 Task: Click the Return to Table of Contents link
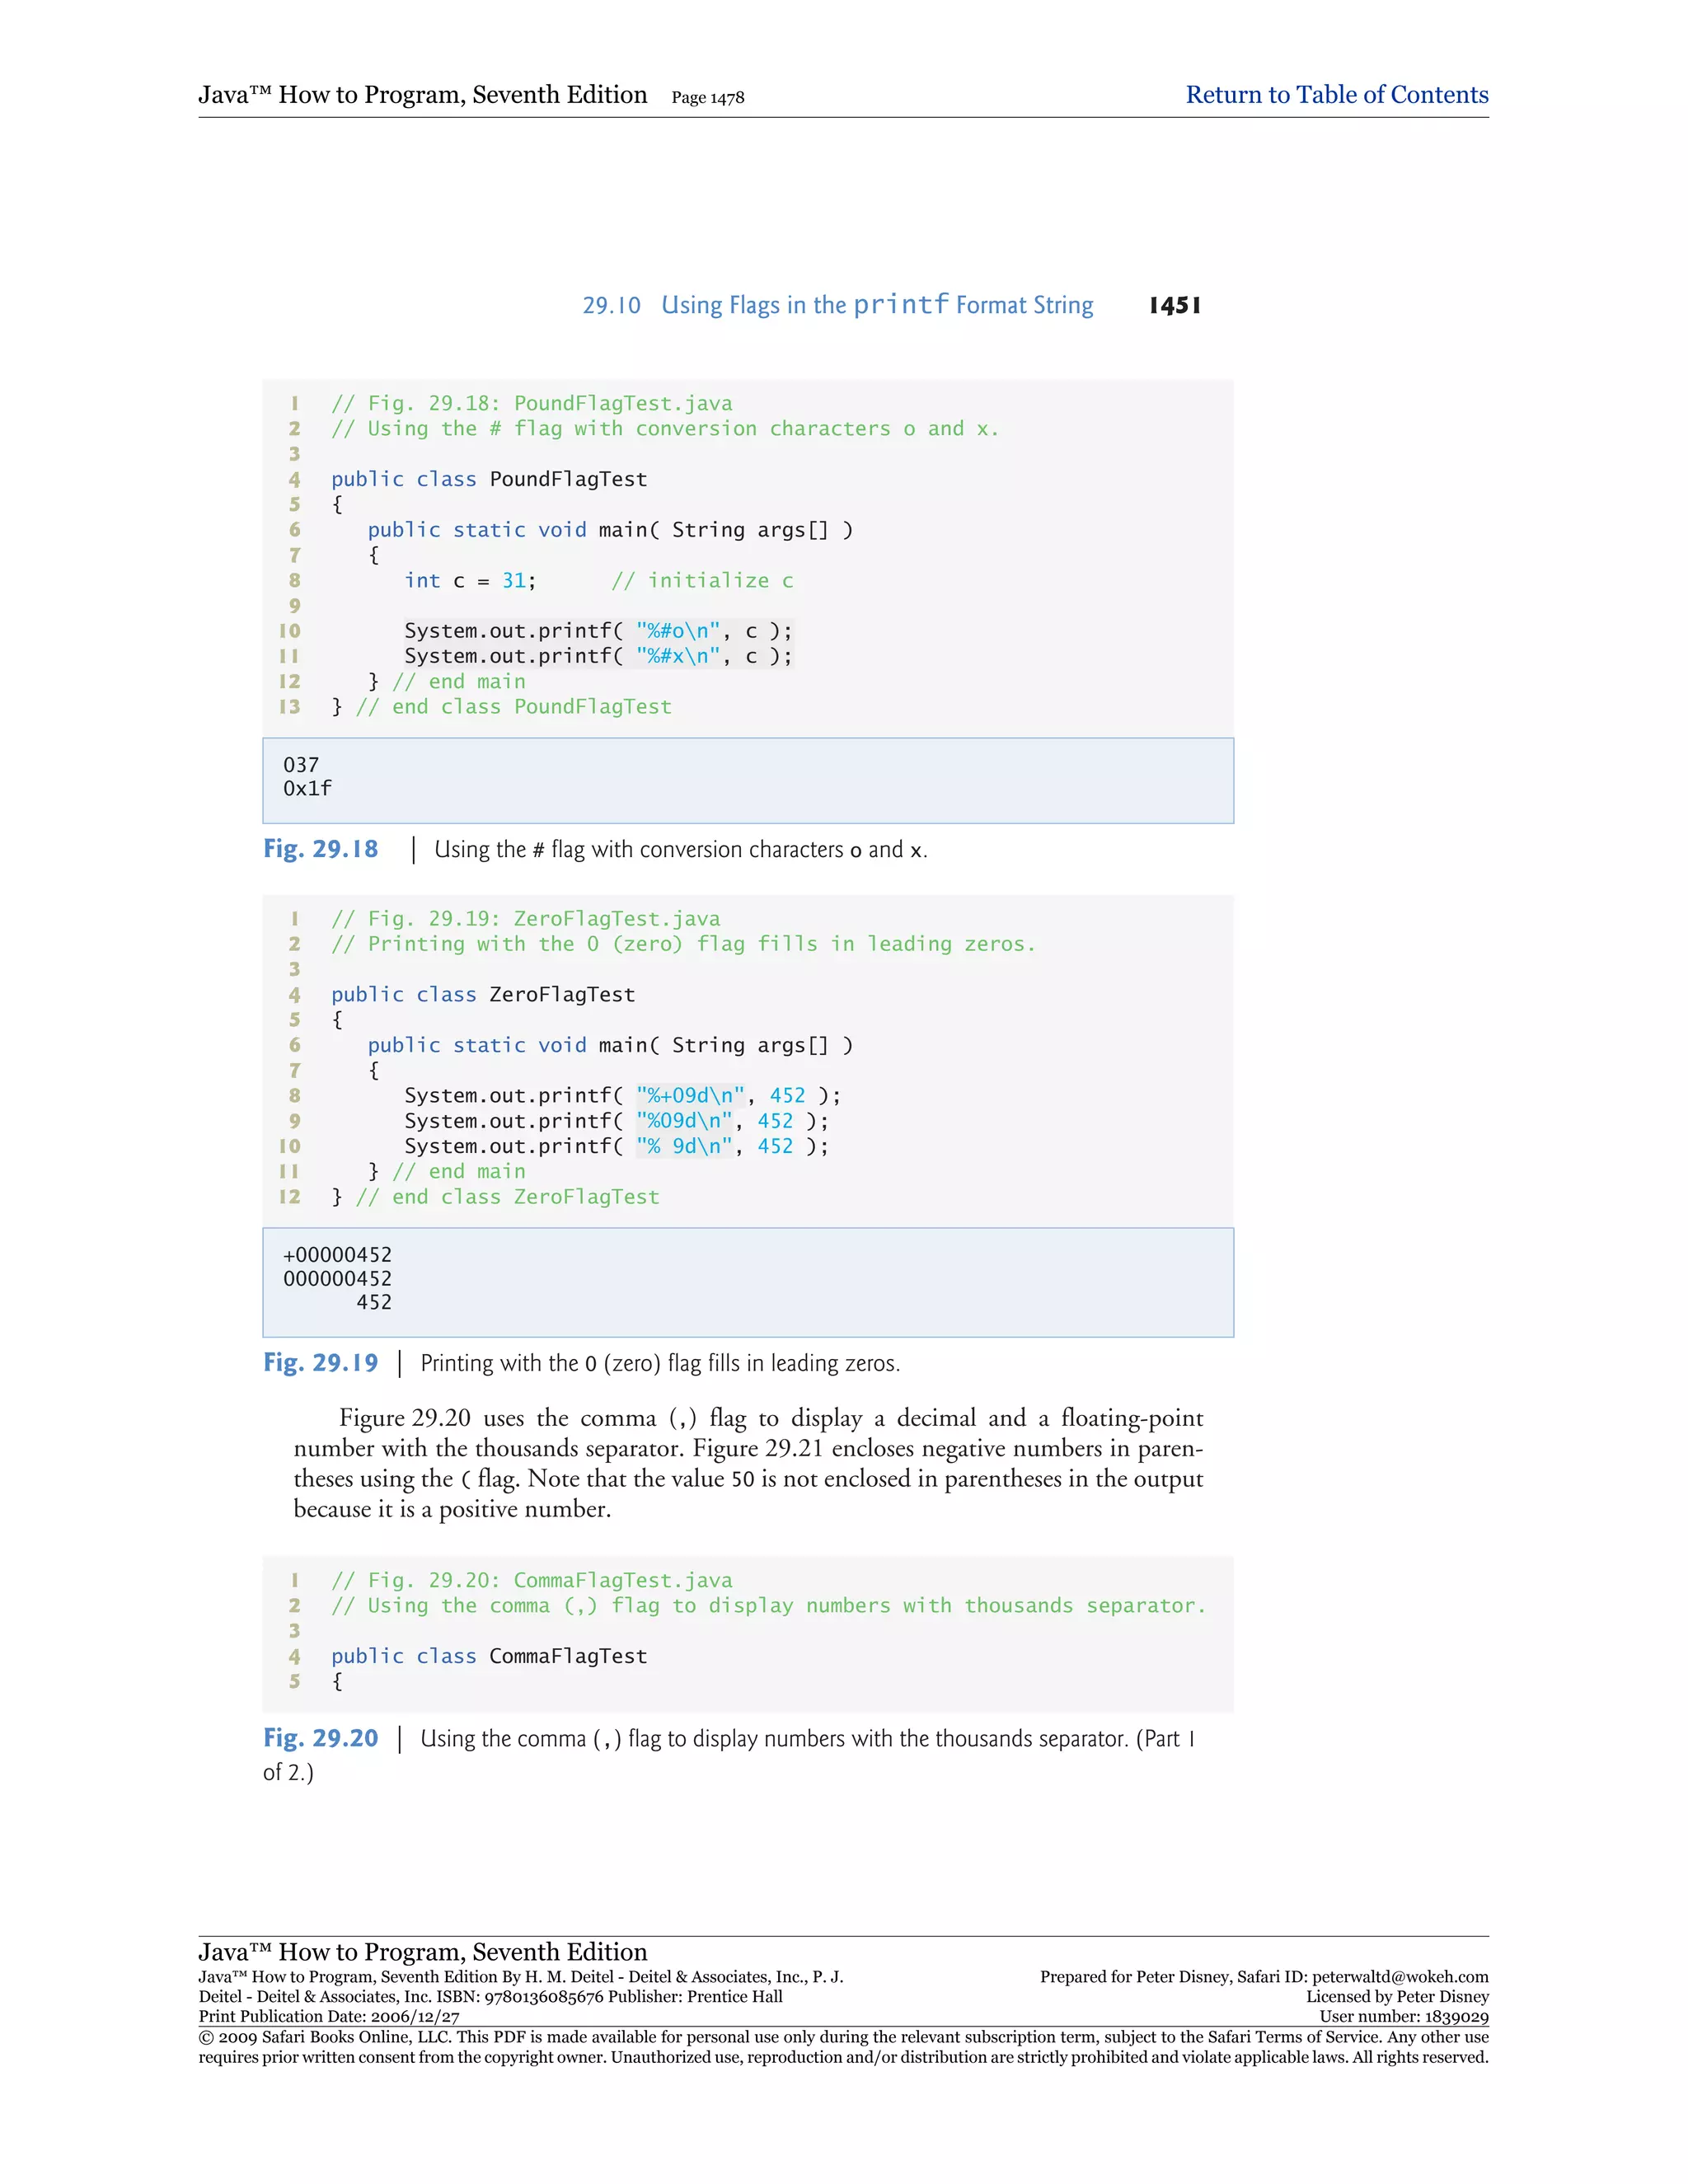pos(1336,95)
